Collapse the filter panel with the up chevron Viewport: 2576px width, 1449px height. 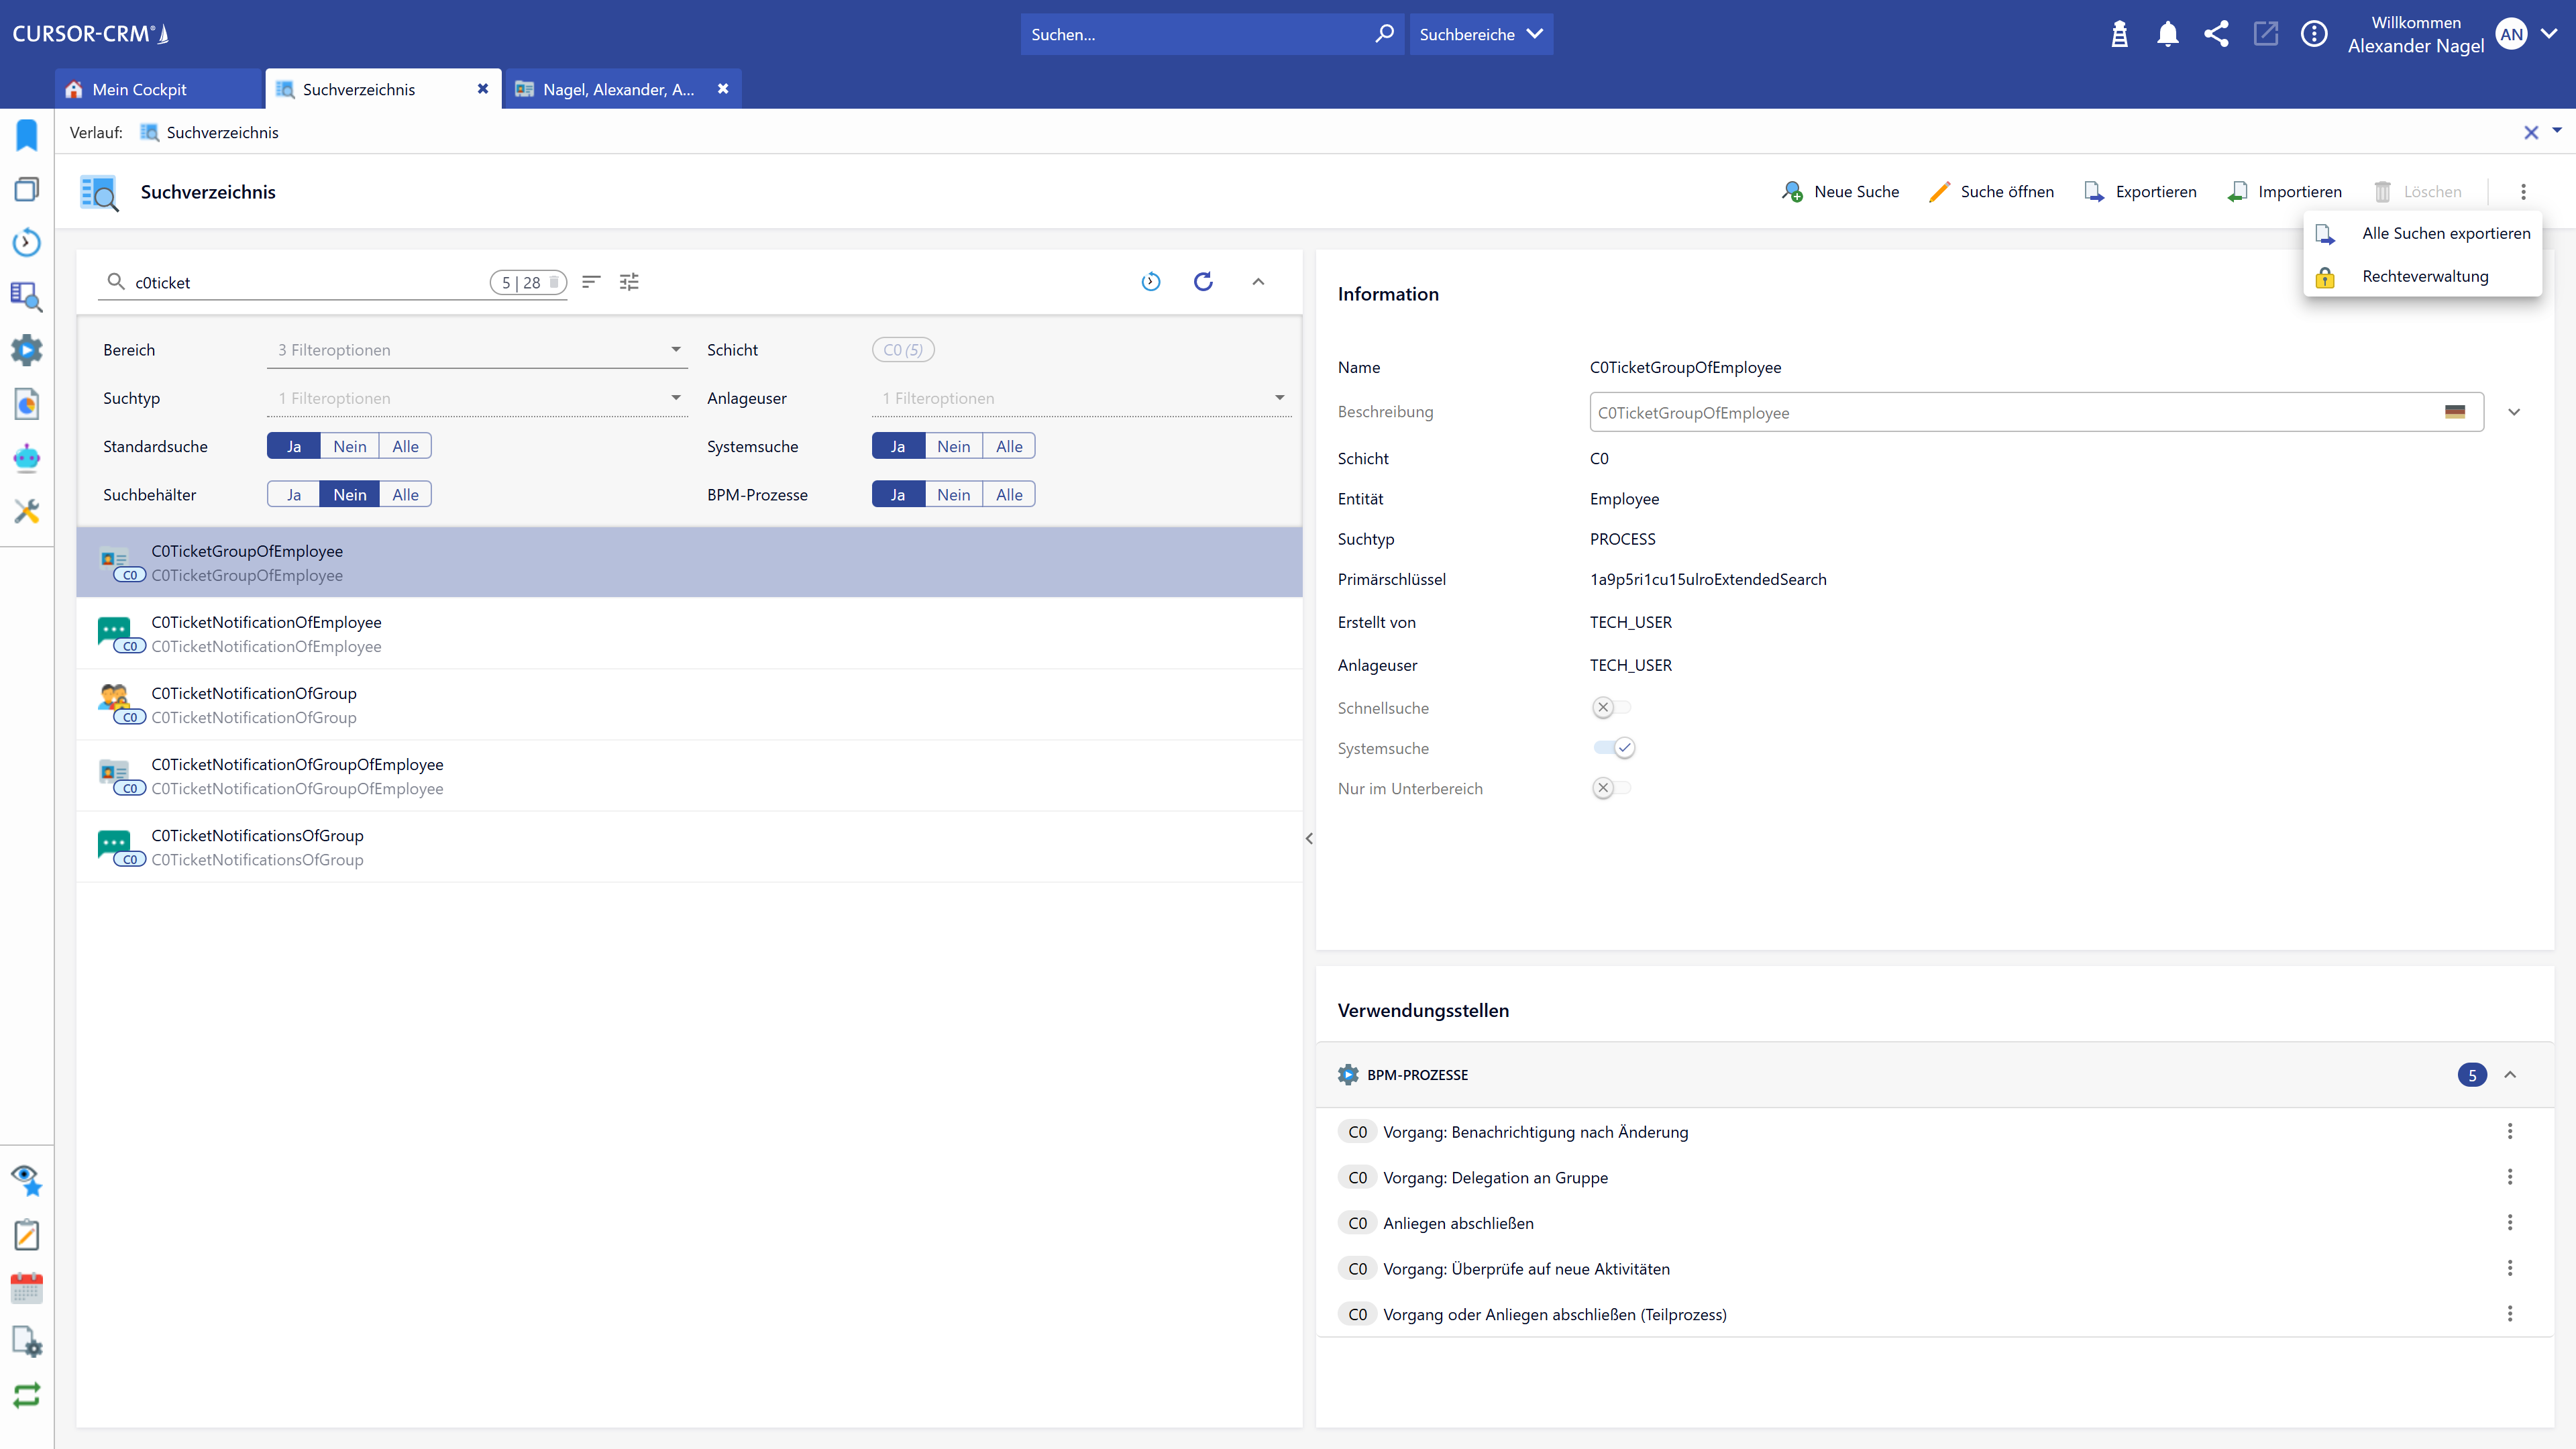[1258, 282]
